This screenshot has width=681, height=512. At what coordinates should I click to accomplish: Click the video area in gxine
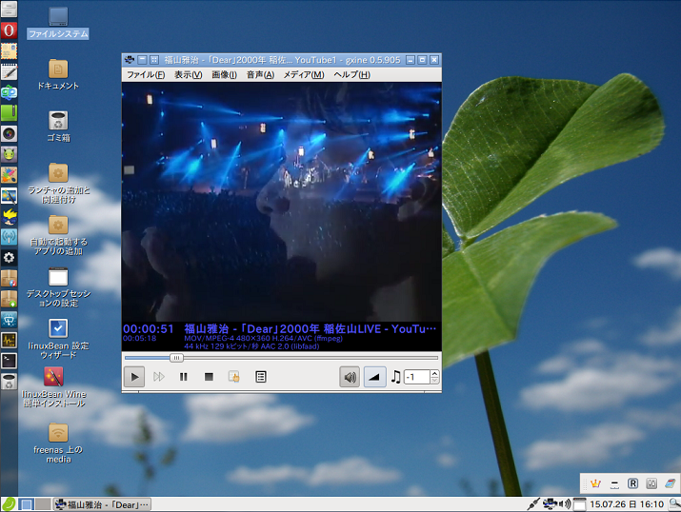tap(281, 202)
